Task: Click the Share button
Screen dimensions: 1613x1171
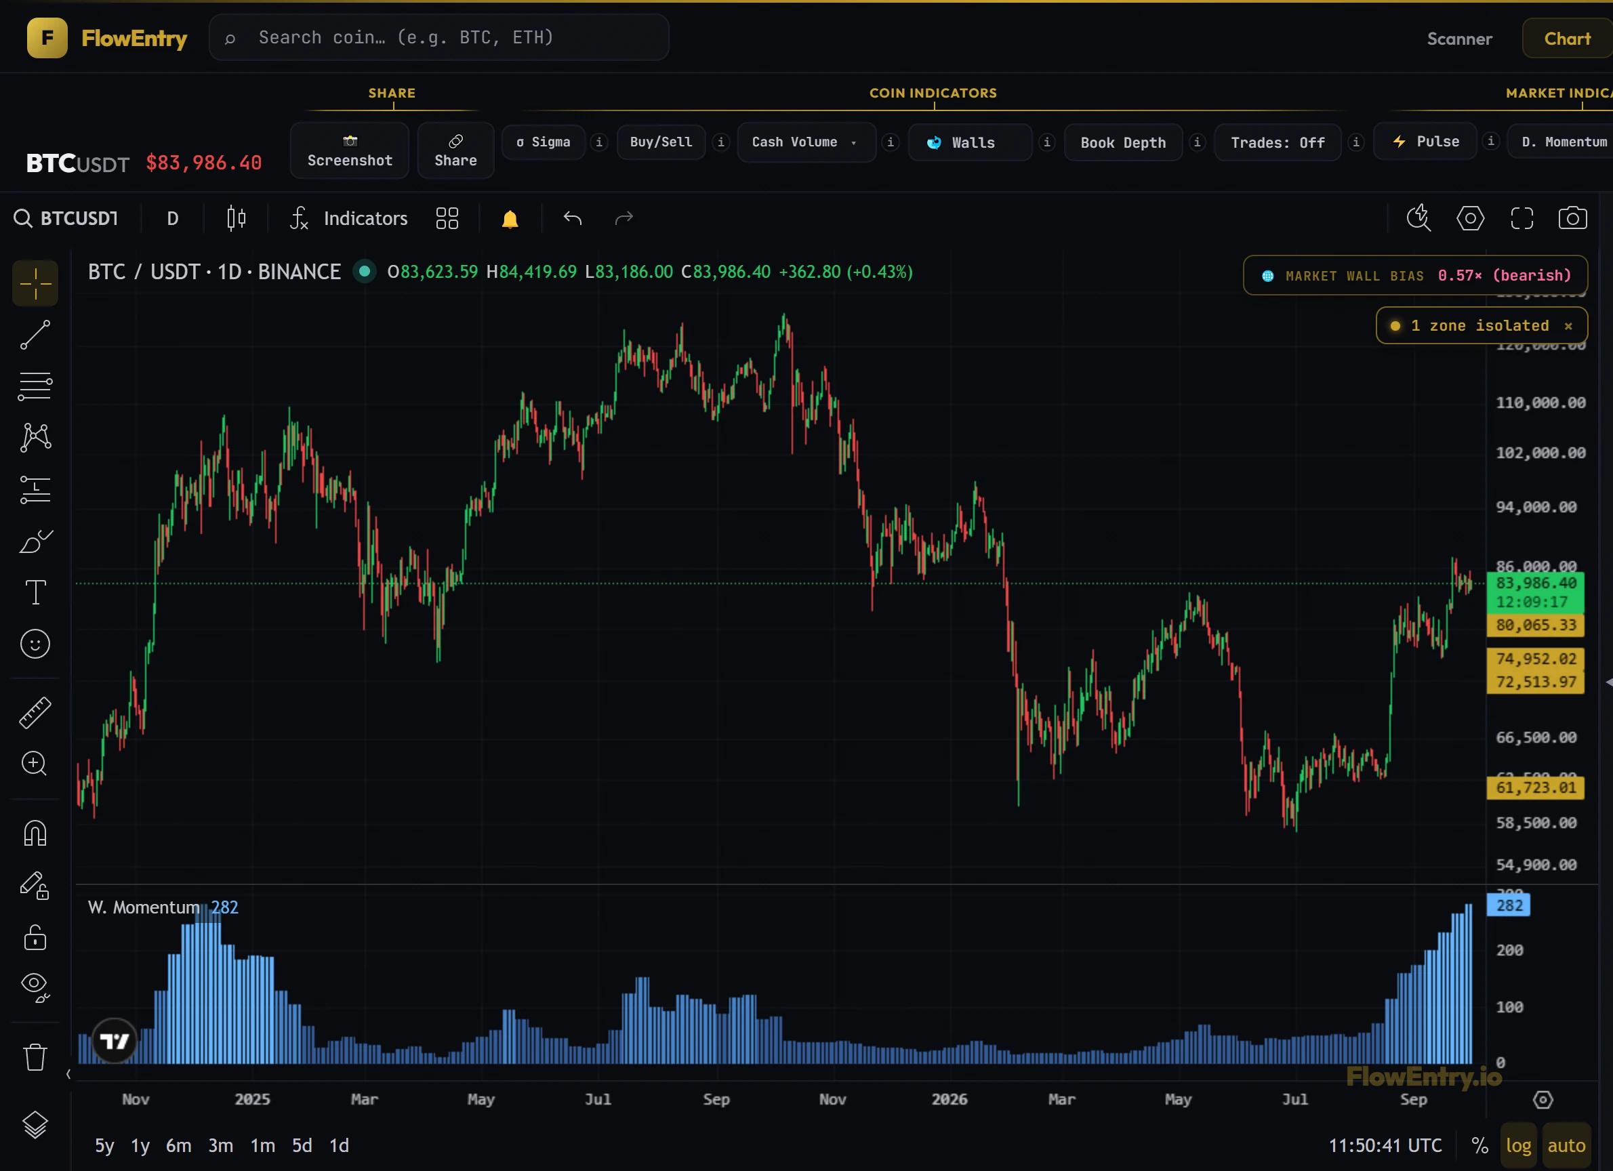Action: pos(456,150)
